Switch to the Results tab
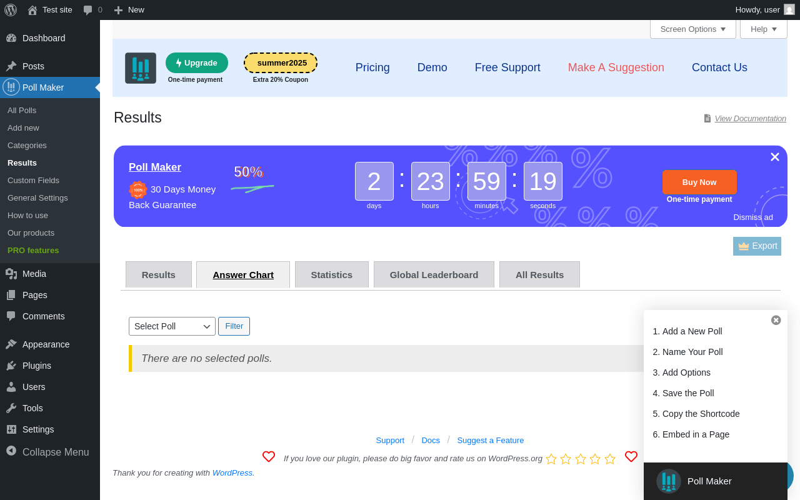 tap(159, 274)
